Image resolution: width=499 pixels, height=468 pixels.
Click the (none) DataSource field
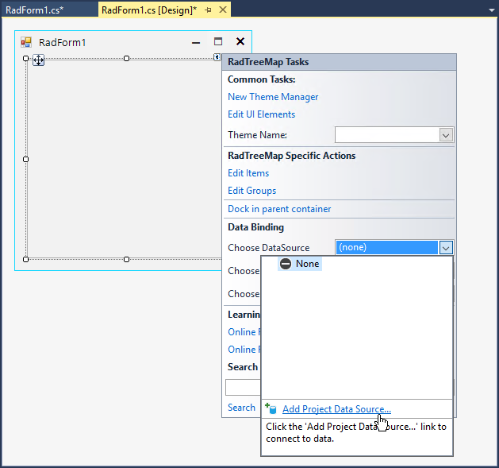[x=387, y=247]
